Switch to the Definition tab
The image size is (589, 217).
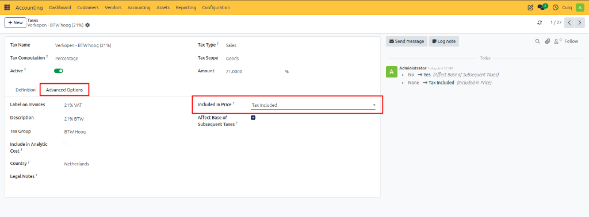click(x=25, y=90)
